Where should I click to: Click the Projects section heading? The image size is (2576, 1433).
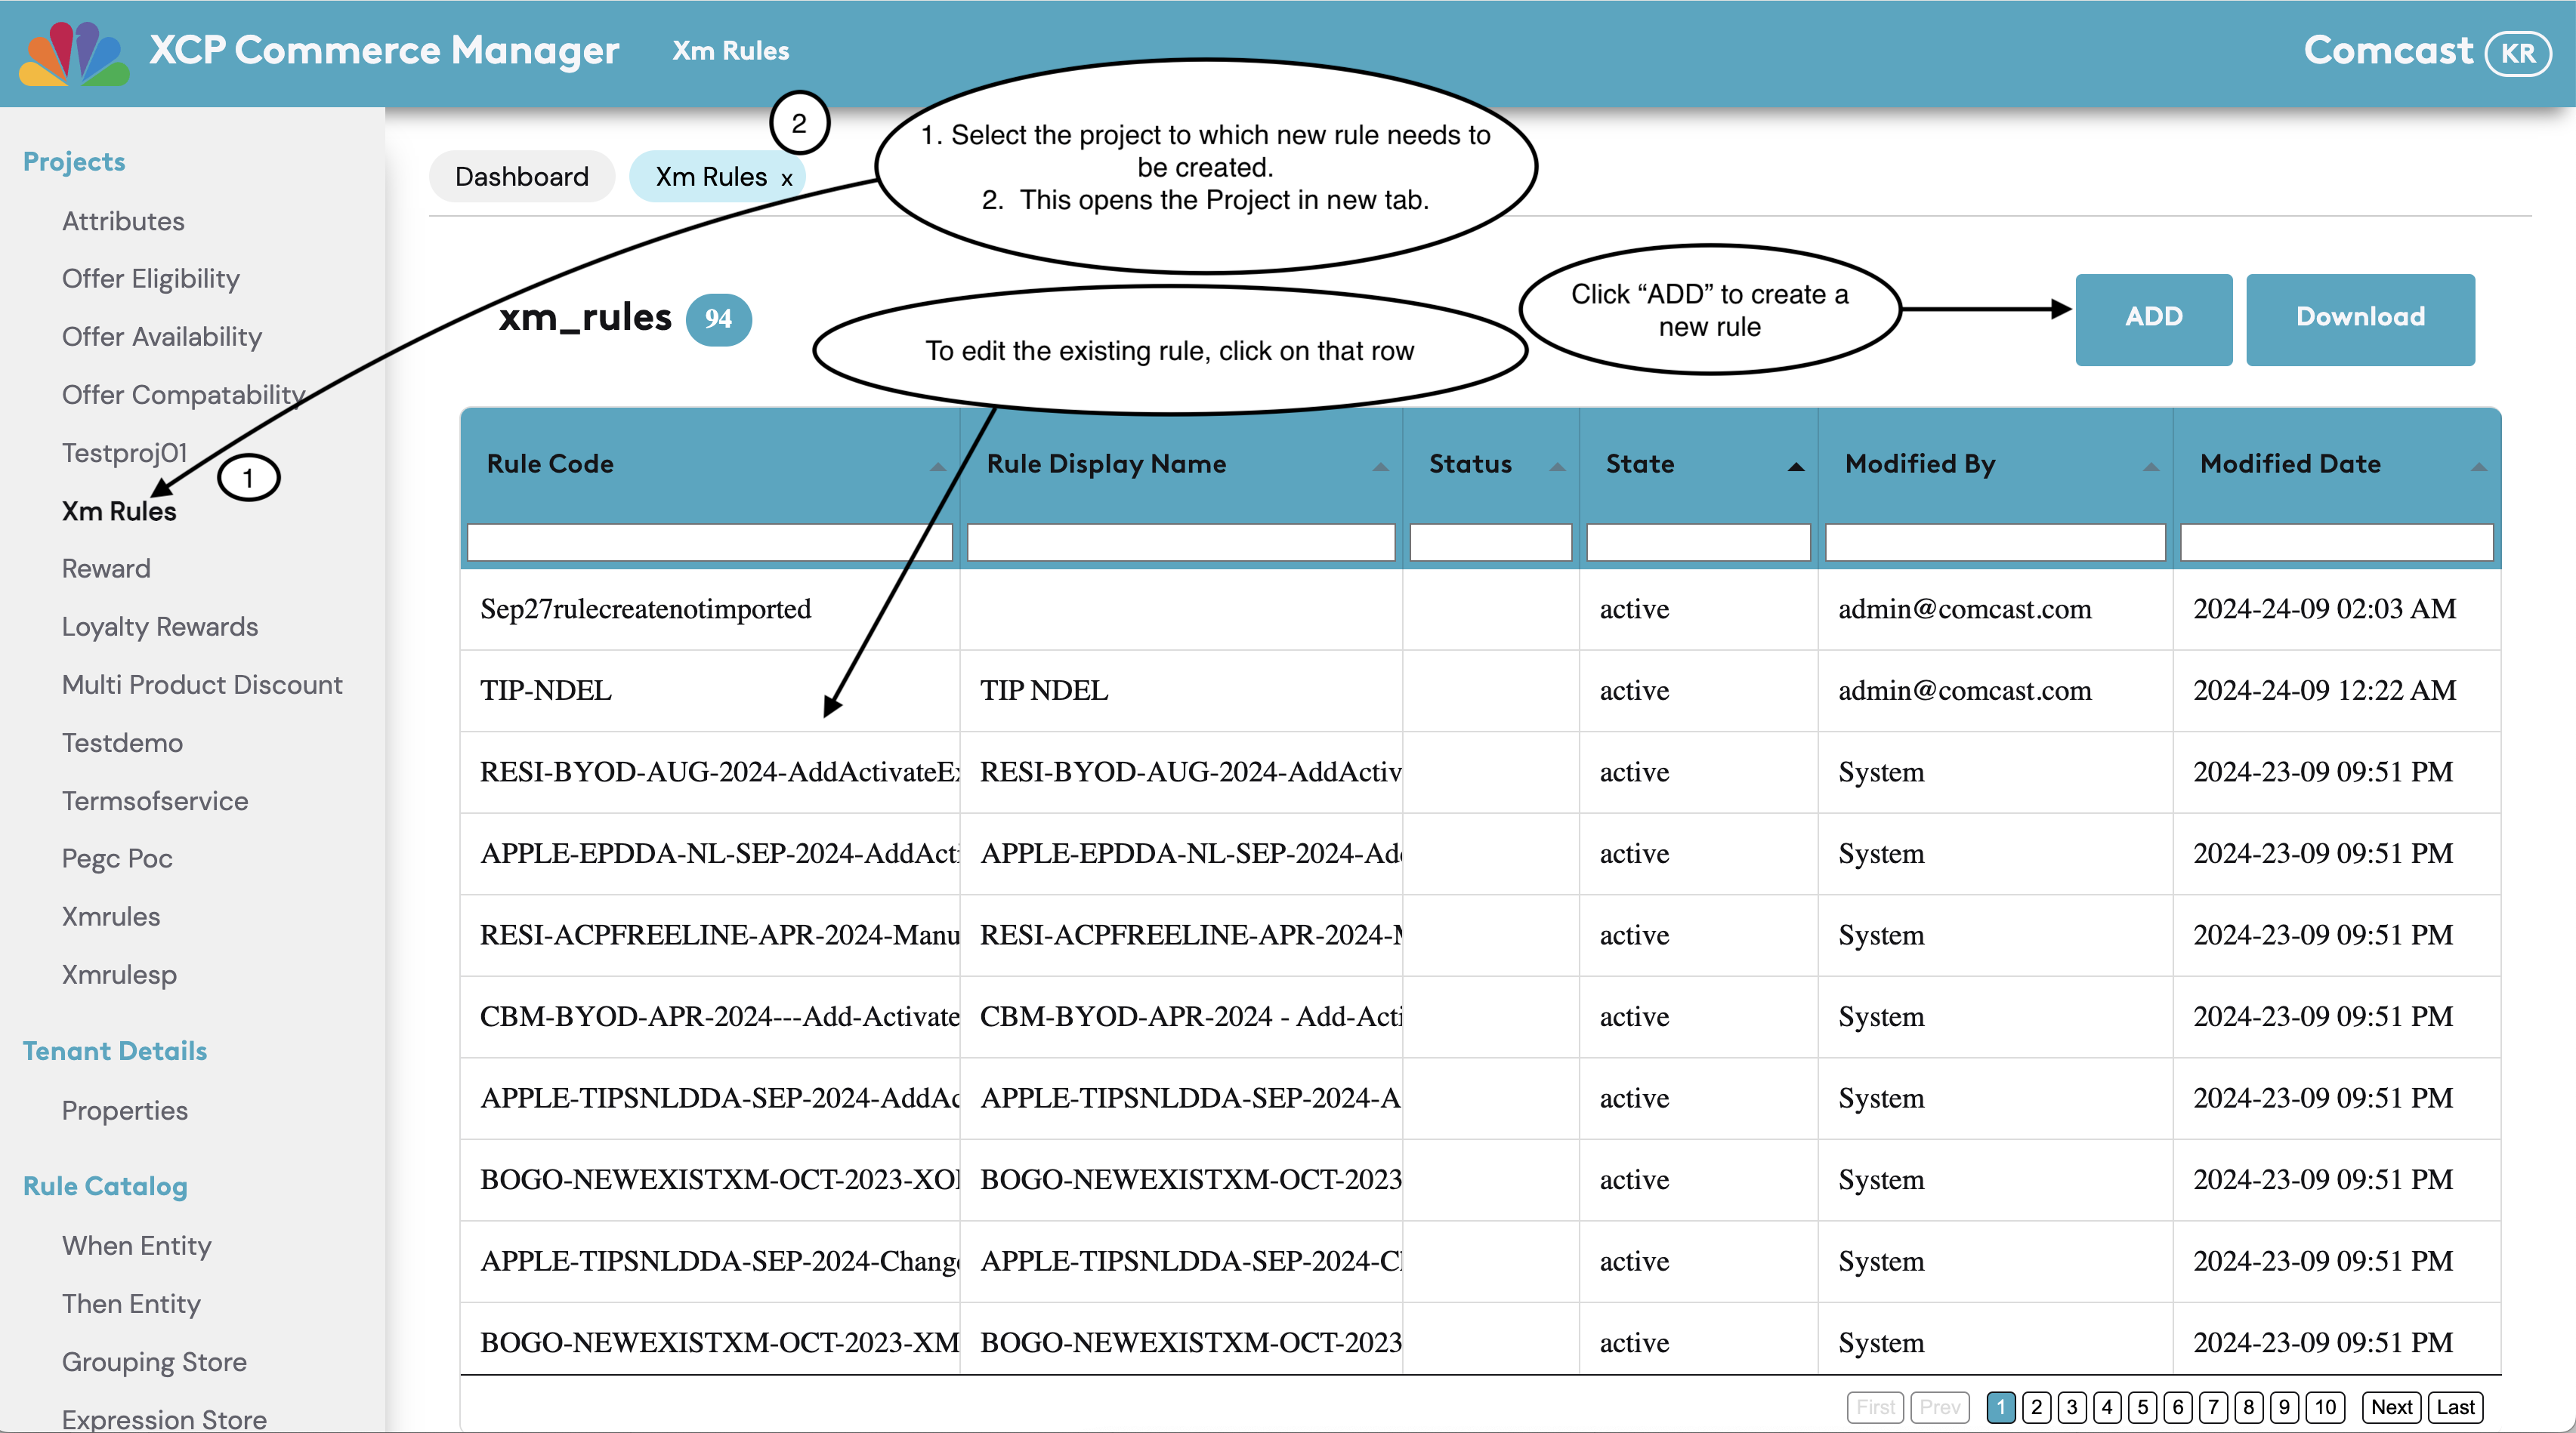coord(74,161)
